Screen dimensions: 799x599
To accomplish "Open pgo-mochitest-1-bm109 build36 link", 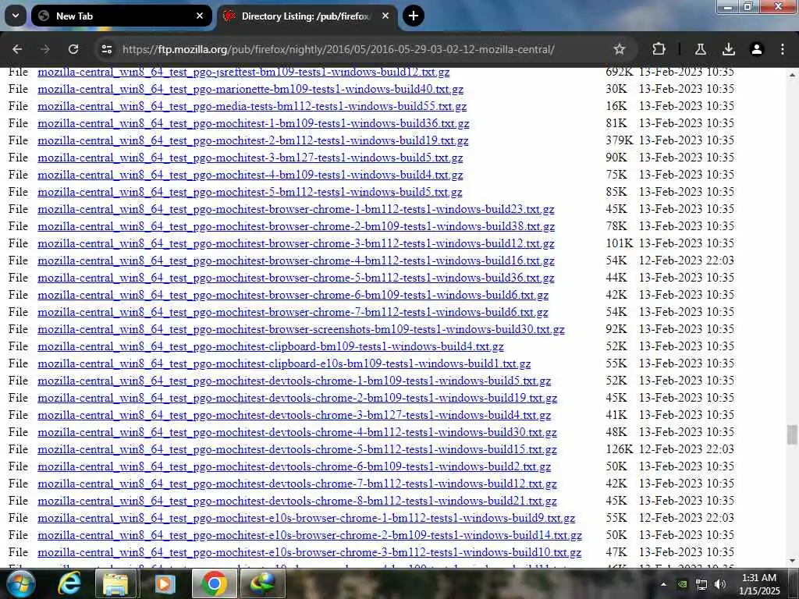I will 254,123.
